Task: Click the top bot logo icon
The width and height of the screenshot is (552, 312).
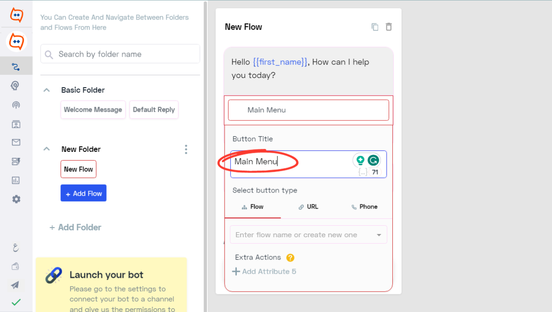Action: click(17, 15)
